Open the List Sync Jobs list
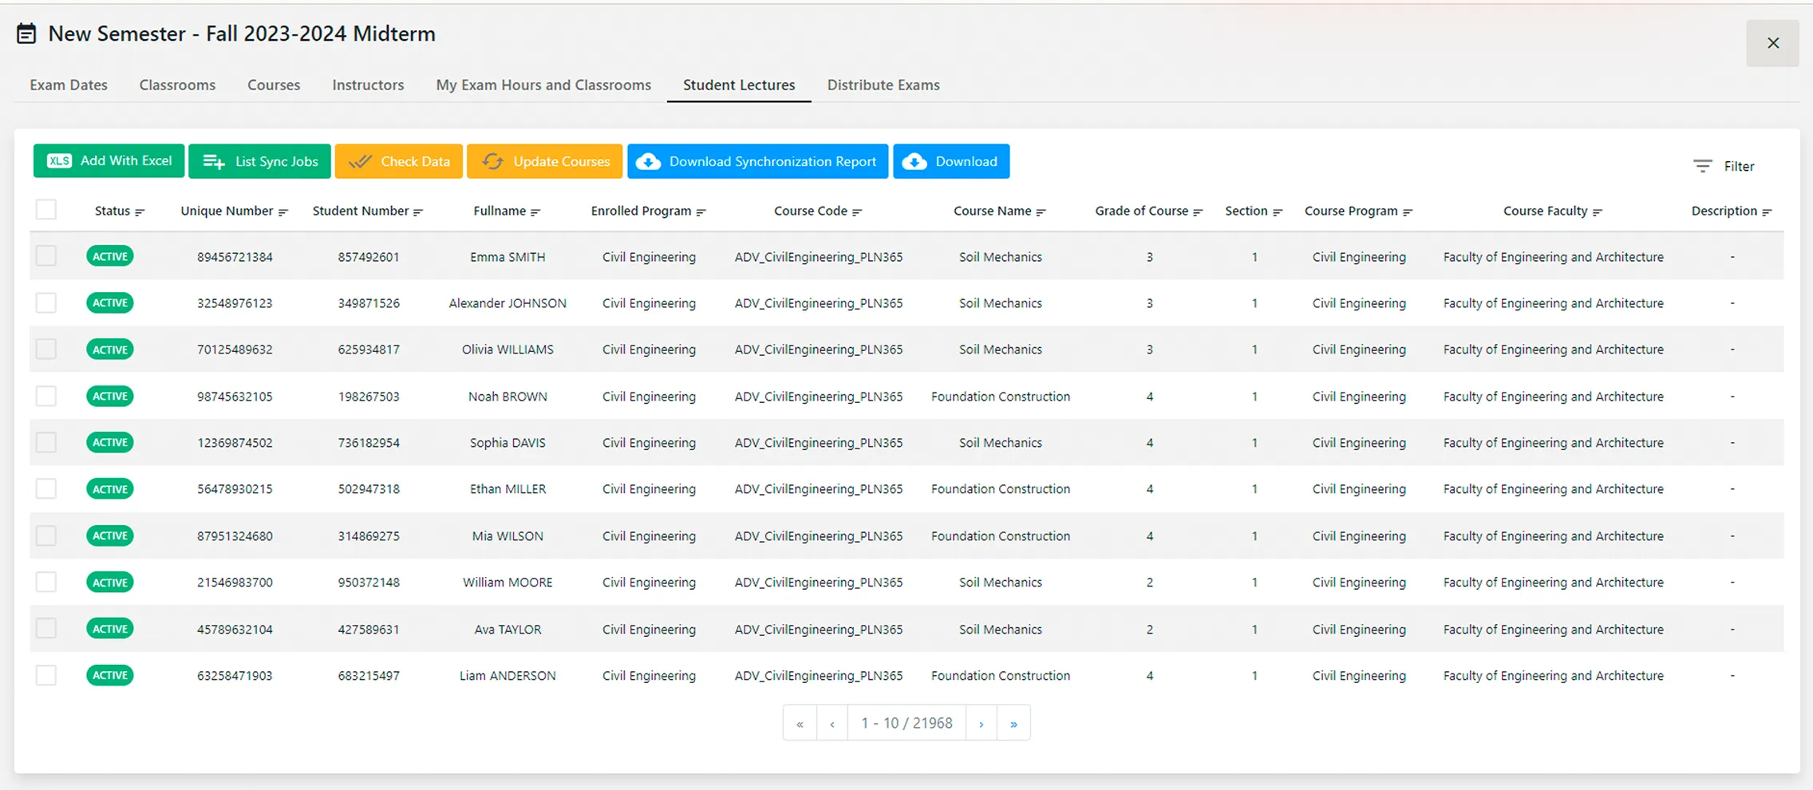This screenshot has height=790, width=1813. (259, 161)
